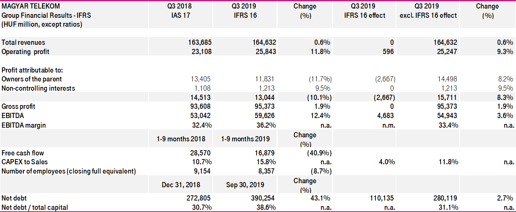Select the Total revenues row label
This screenshot has height=212, width=516.
23,43
